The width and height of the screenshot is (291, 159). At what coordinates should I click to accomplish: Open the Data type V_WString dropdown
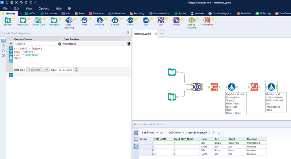pos(38,70)
